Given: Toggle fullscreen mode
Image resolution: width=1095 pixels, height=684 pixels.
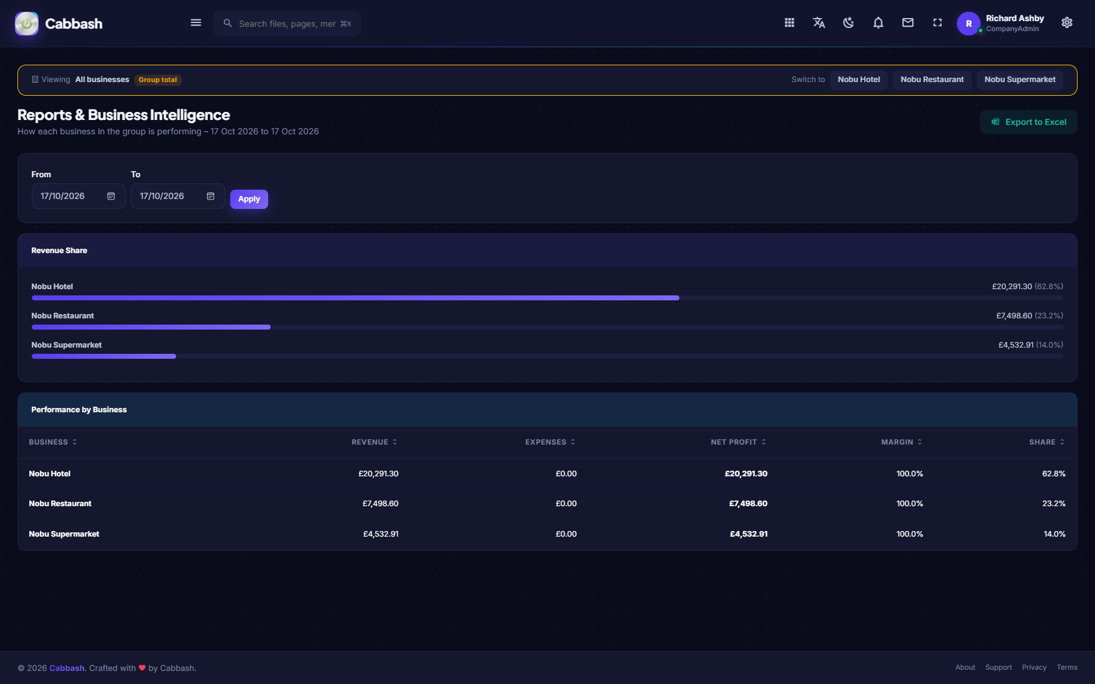Looking at the screenshot, I should pyautogui.click(x=938, y=23).
